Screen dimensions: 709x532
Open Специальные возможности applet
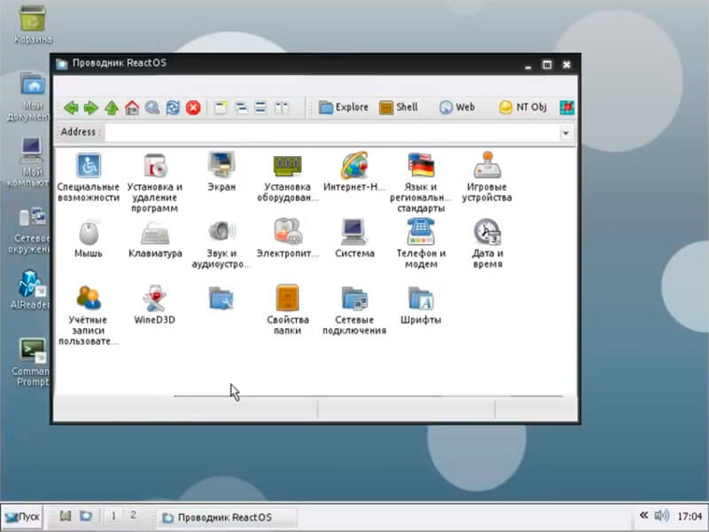89,177
